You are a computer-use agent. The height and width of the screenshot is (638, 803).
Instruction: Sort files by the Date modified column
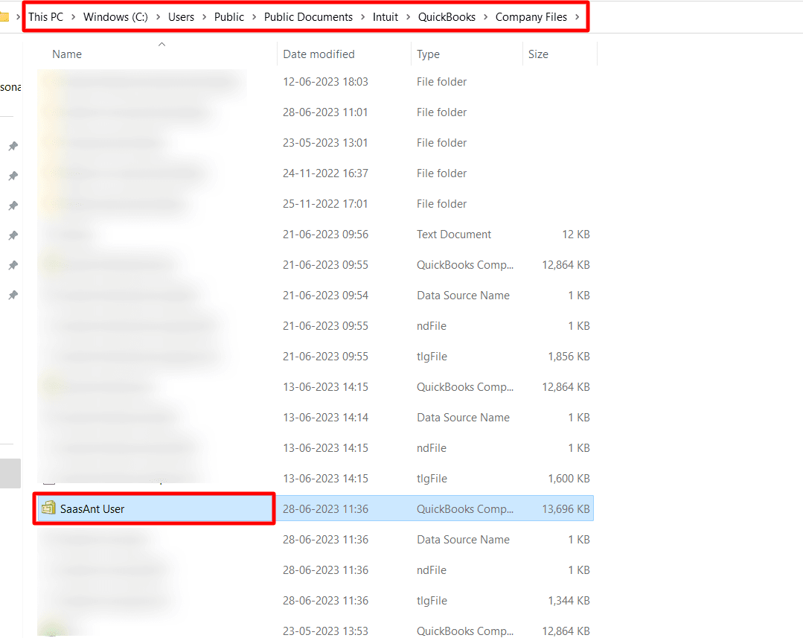click(319, 54)
